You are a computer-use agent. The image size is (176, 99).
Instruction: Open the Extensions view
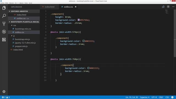(4, 40)
